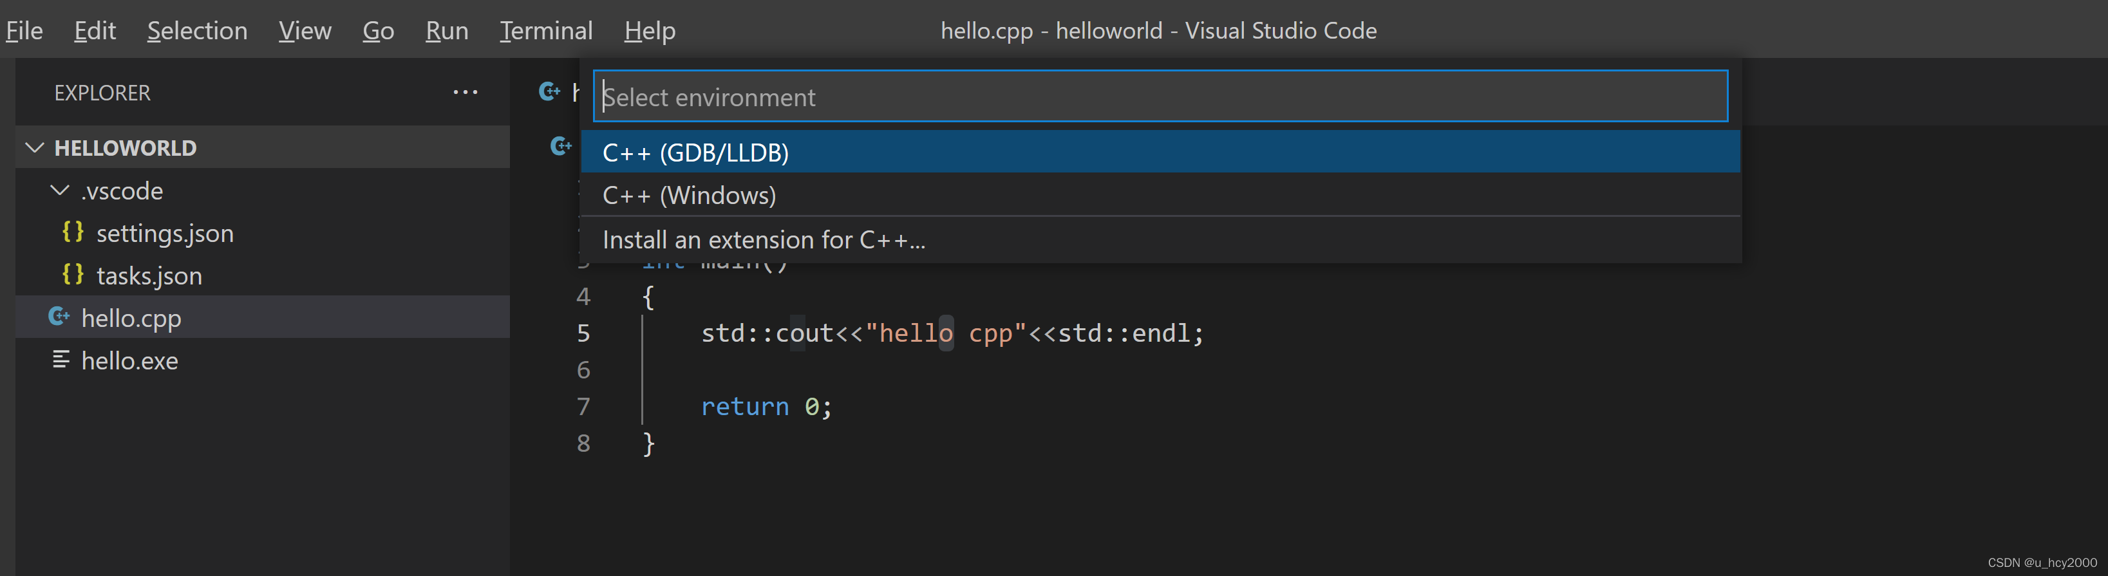Click the breadcrumb C++ file icon

[x=561, y=147]
